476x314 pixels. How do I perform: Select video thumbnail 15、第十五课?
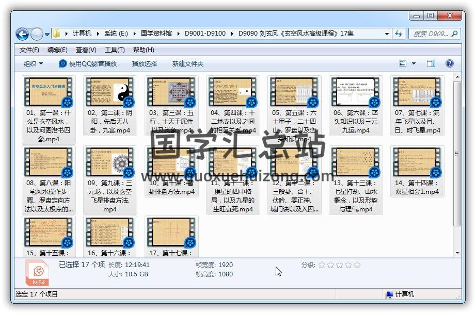49,232
